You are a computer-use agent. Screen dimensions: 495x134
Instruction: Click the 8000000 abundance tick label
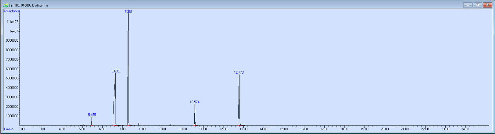12,50
